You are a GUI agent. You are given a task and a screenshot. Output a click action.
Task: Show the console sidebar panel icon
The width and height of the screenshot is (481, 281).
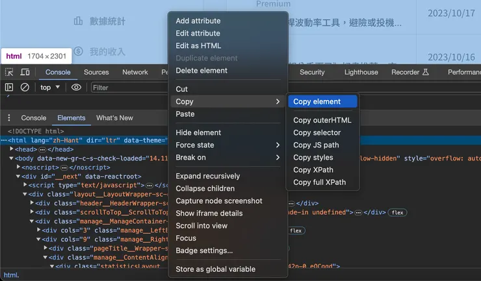(x=9, y=88)
